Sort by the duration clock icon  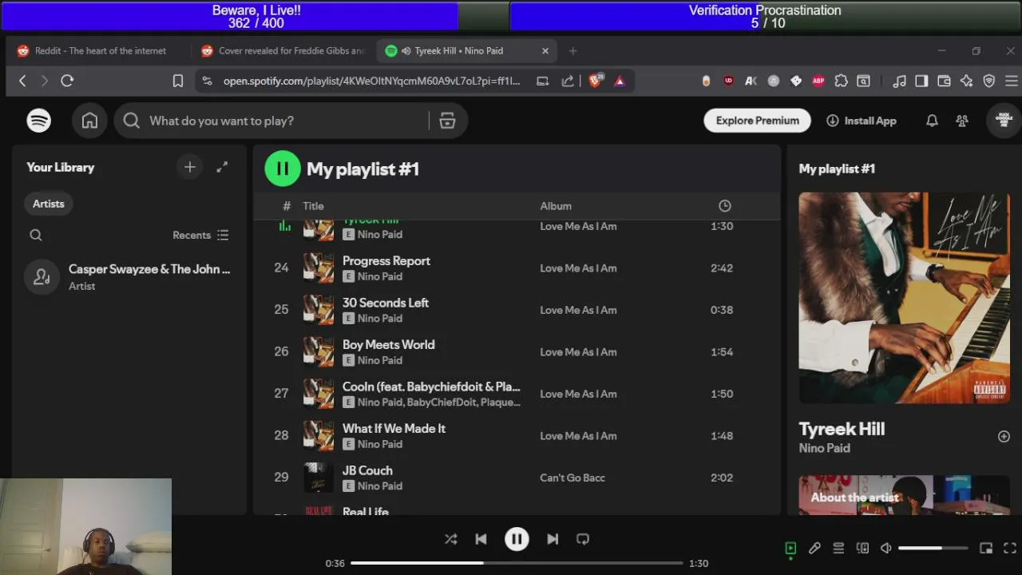pyautogui.click(x=724, y=206)
